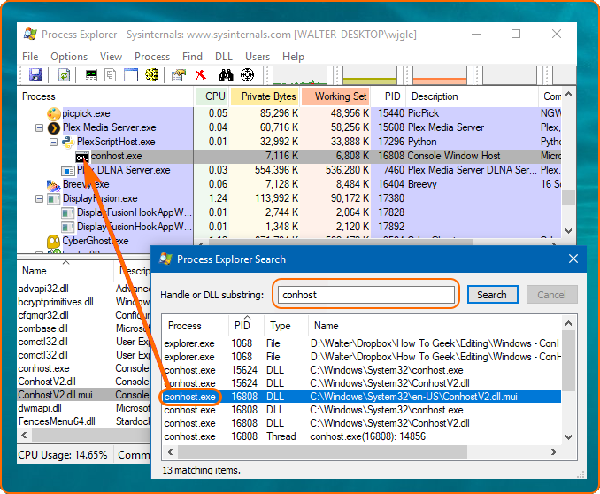
Task: Click the PlexScriptHost.exe Python icon
Action: point(68,142)
